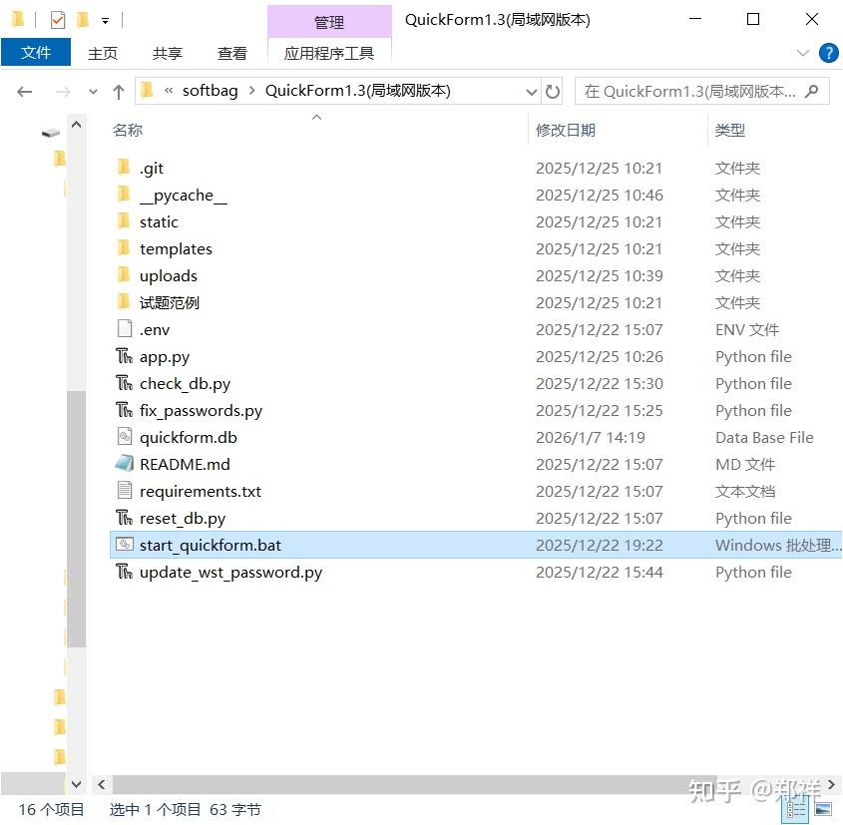Select the file name requirements.txt

[200, 491]
